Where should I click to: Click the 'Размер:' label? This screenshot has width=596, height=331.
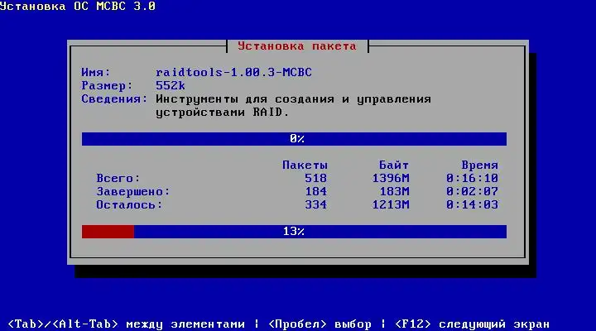(107, 85)
